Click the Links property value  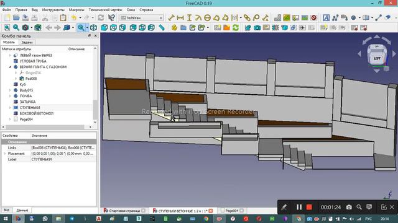pos(63,147)
